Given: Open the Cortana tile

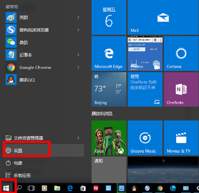Looking at the screenshot, I should tap(181, 53).
